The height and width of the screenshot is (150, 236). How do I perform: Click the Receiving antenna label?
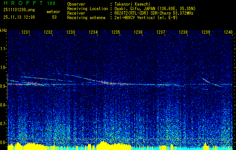click(86, 18)
